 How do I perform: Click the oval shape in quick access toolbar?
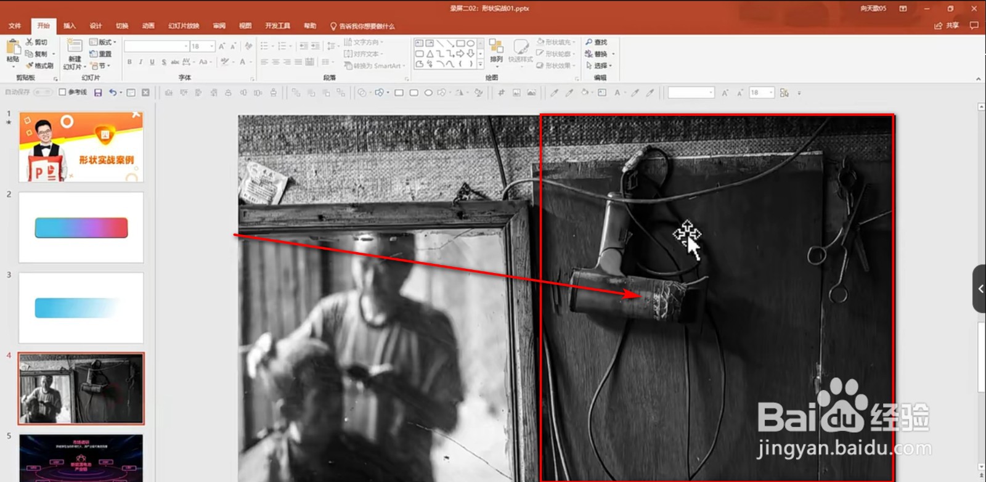(x=428, y=92)
